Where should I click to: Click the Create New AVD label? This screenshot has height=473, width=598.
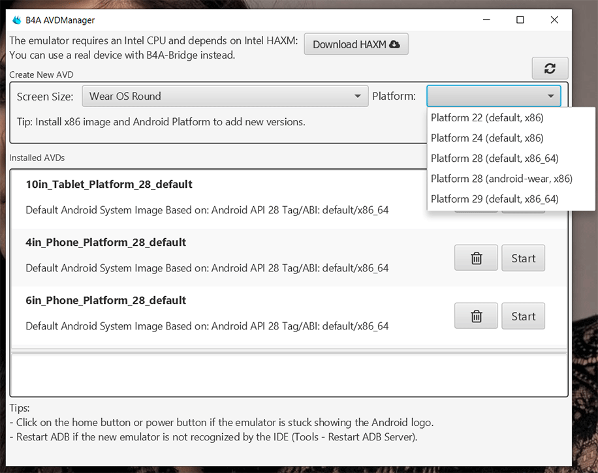tap(41, 75)
